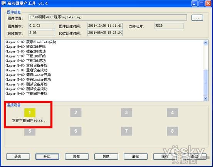Click the app icon in title bar
The height and width of the screenshot is (167, 213).
4,3
